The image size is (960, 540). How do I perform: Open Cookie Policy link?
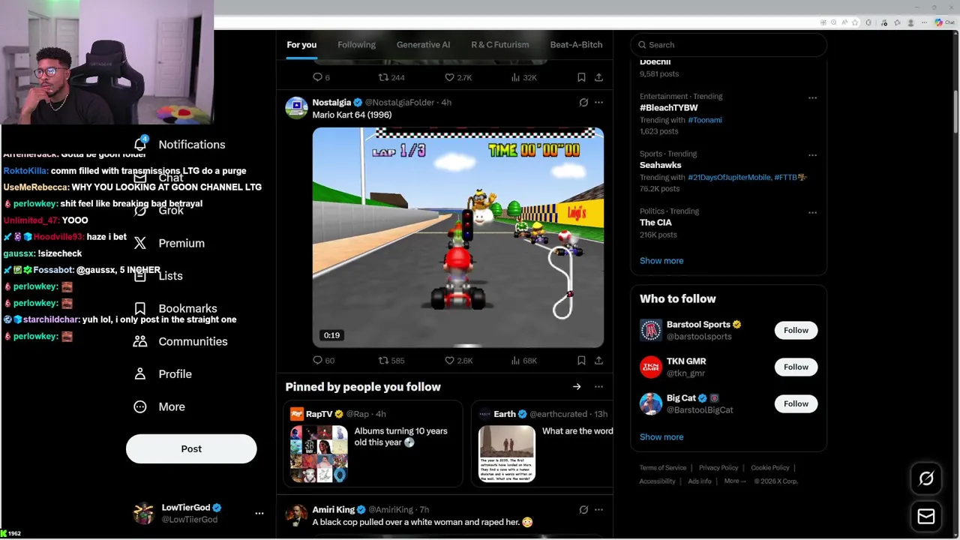[770, 468]
